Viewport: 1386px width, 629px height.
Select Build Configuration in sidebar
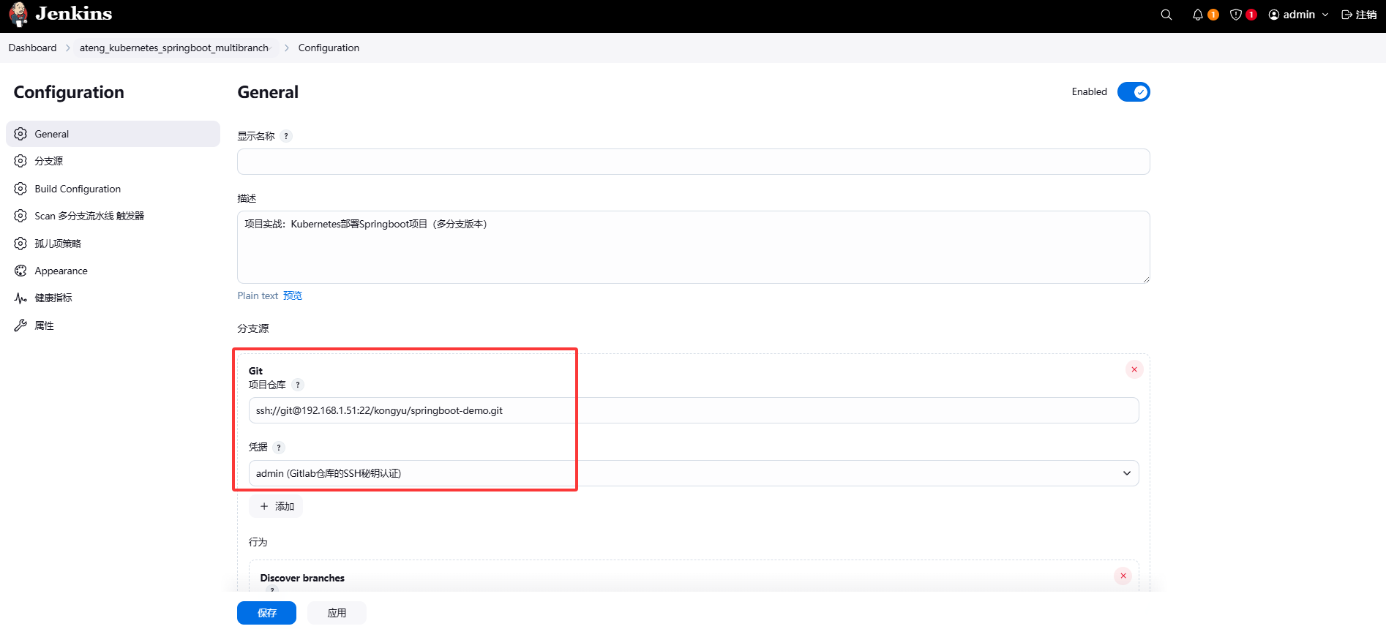[x=78, y=189]
